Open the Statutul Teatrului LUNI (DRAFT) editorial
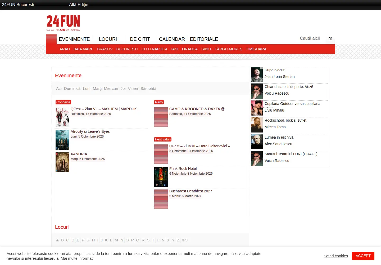Viewport: 381px width, 265px height. point(291,154)
